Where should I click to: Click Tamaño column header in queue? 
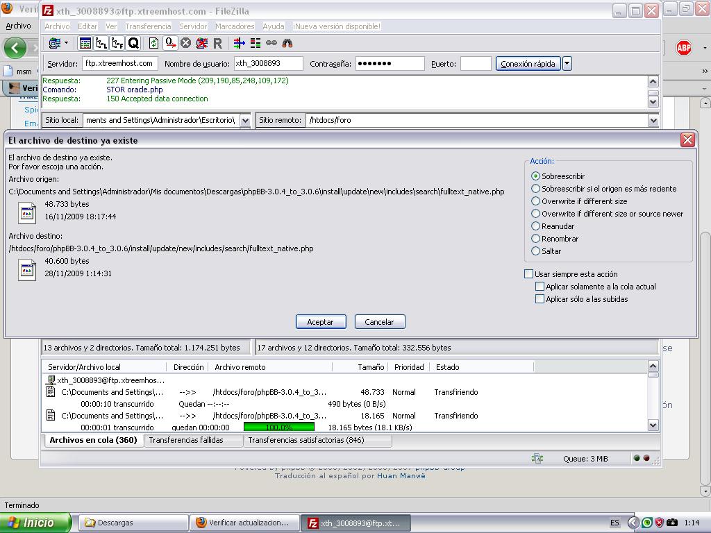click(x=360, y=367)
